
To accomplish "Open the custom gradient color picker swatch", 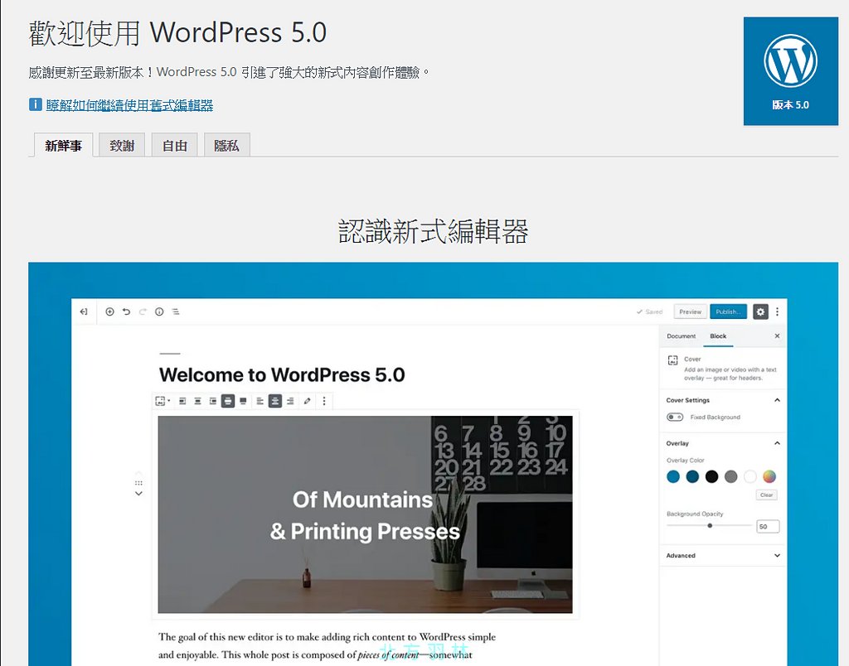I will pos(769,476).
